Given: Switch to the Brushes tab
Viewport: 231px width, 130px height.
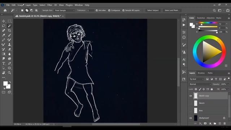Looking at the screenshot, I should (x=201, y=73).
